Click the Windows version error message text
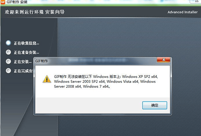This screenshot has height=136, width=201. pos(106,81)
